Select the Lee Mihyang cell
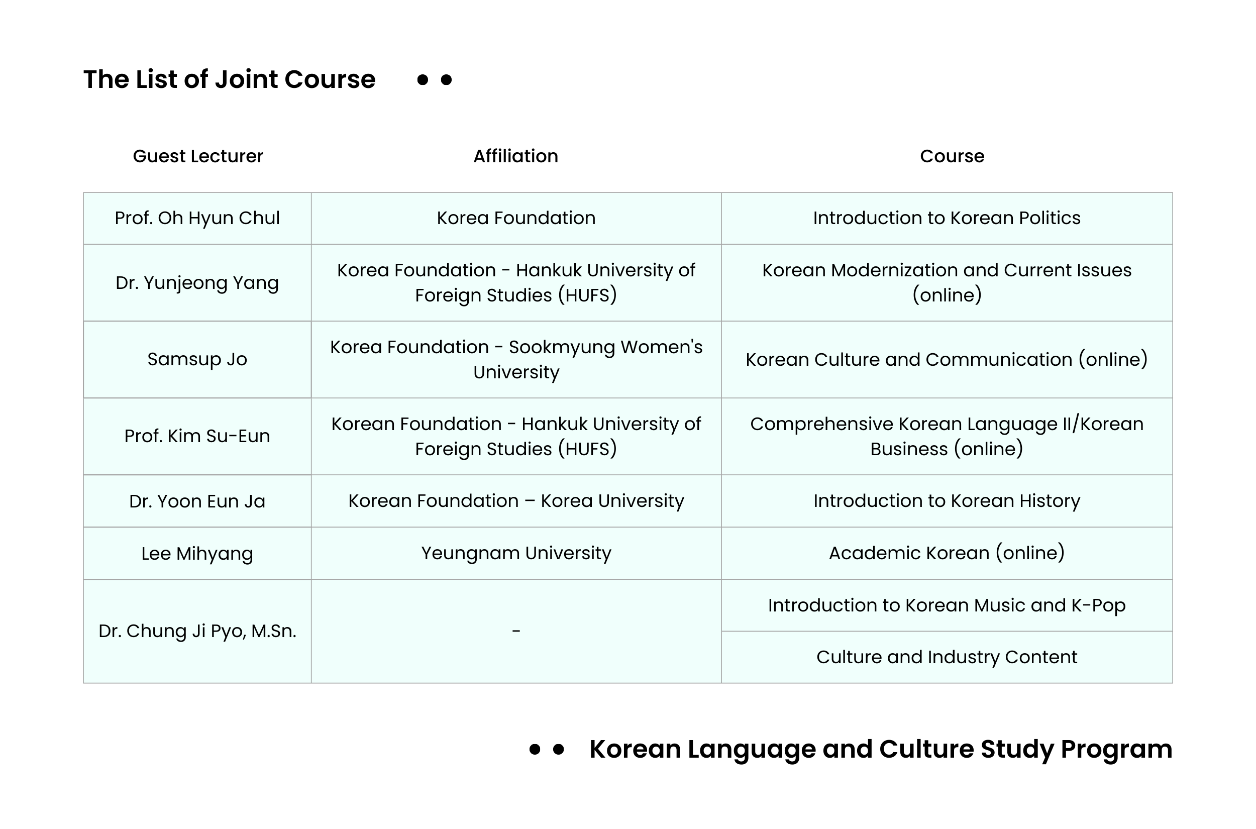Viewport: 1256px width, 829px height. click(197, 553)
